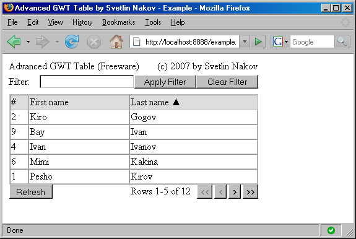The width and height of the screenshot is (356, 239).
Task: Open the View menu
Action: [x=55, y=22]
